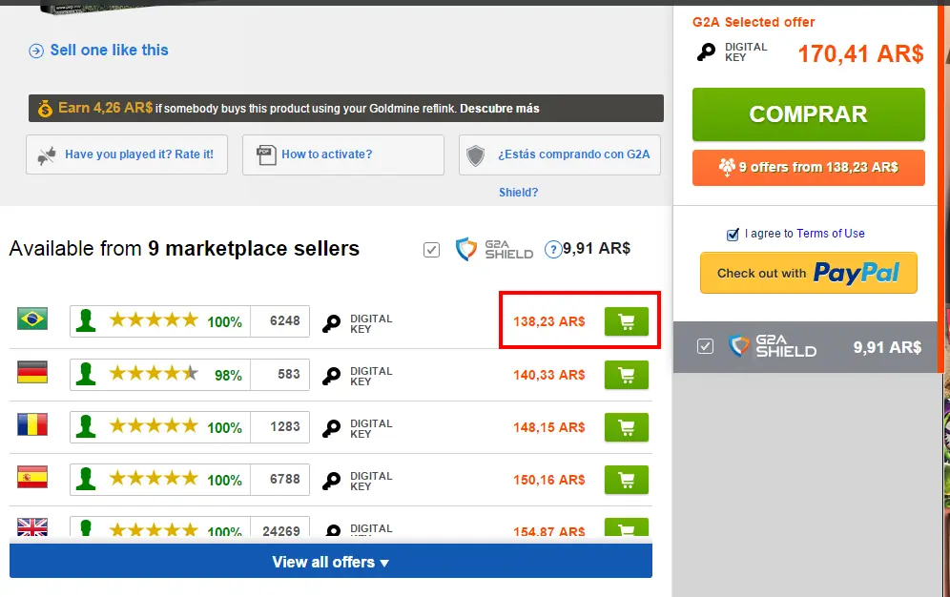Click the Brazil flag seller icon

click(32, 319)
